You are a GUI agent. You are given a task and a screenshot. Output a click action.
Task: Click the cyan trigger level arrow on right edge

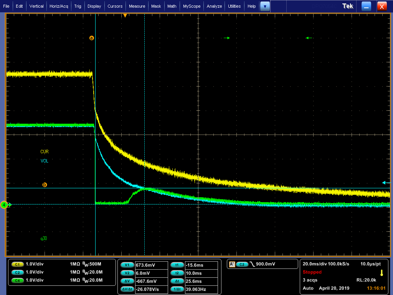(384, 182)
